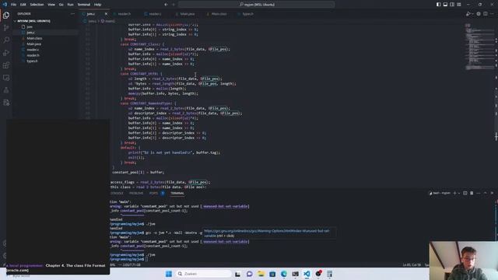Toggle the primary side bar layout icon
The image size is (498, 280).
(x=438, y=5)
